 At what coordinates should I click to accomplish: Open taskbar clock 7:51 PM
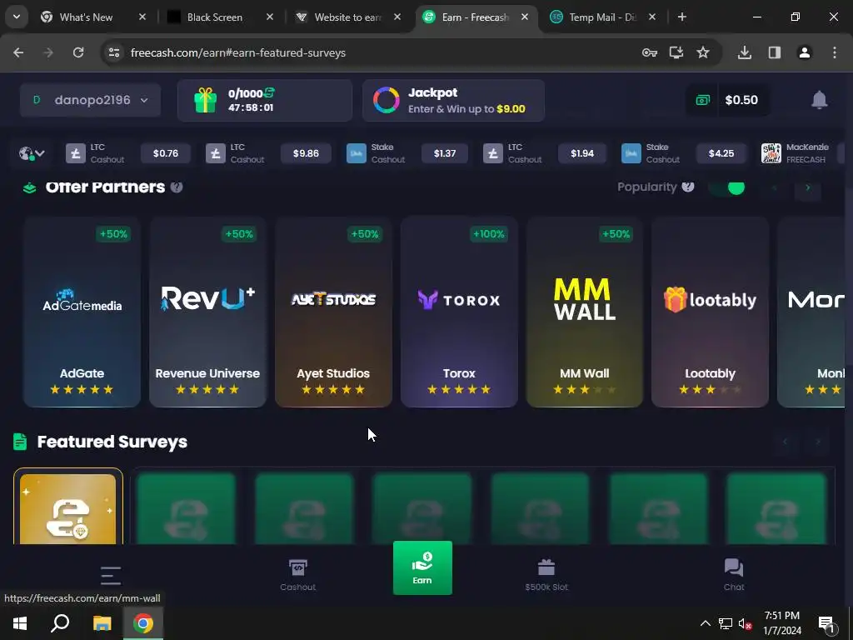pyautogui.click(x=782, y=623)
